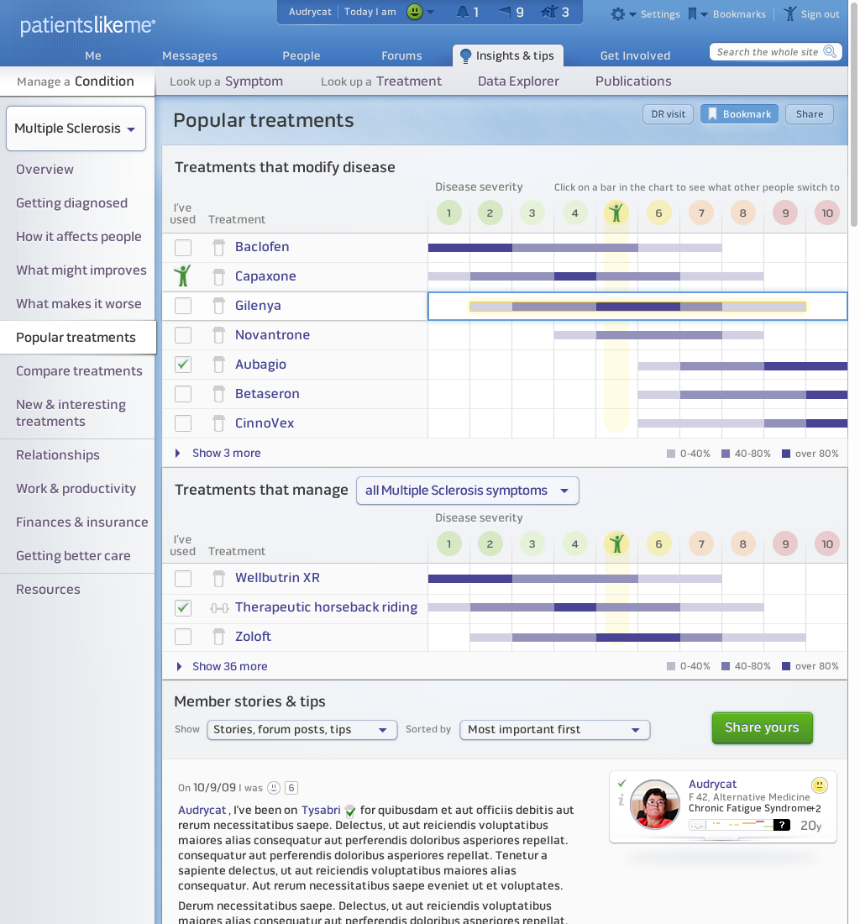Open the megaphone alerts icon showing 9

click(x=505, y=12)
